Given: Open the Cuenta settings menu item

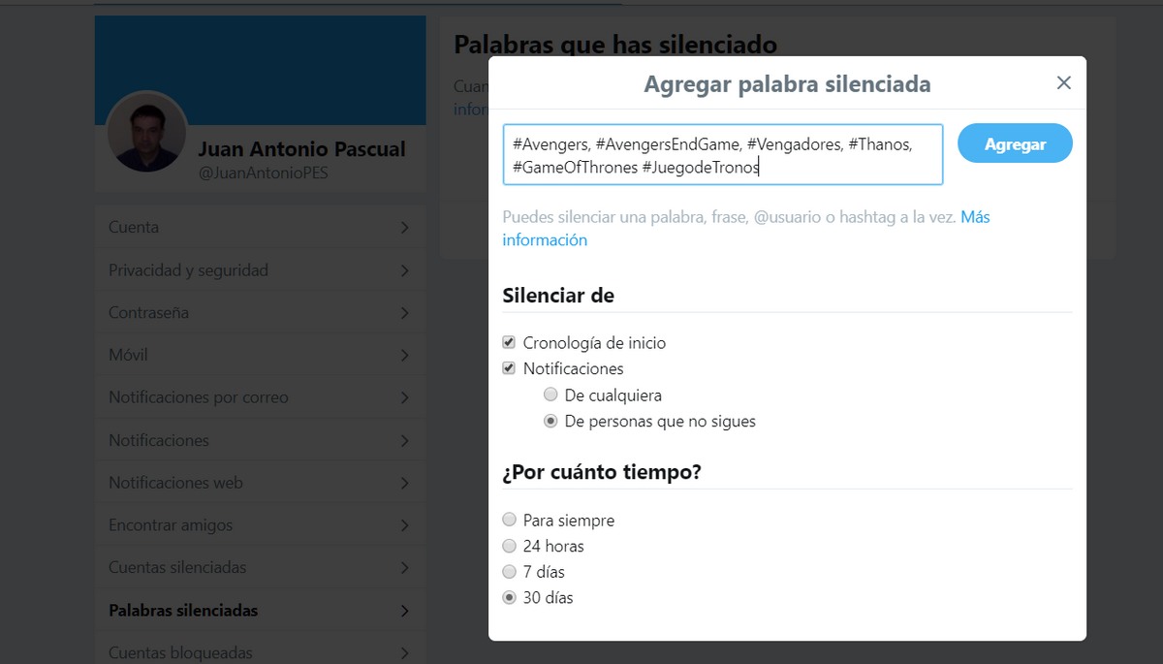Looking at the screenshot, I should 260,227.
